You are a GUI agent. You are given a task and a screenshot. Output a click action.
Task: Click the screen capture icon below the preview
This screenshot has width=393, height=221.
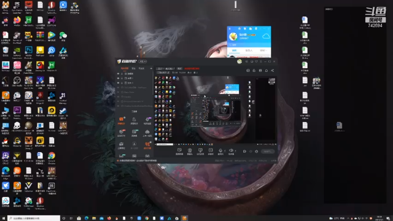[x=179, y=150]
